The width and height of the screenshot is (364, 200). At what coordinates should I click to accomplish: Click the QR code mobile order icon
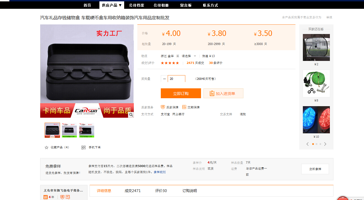coord(83,148)
